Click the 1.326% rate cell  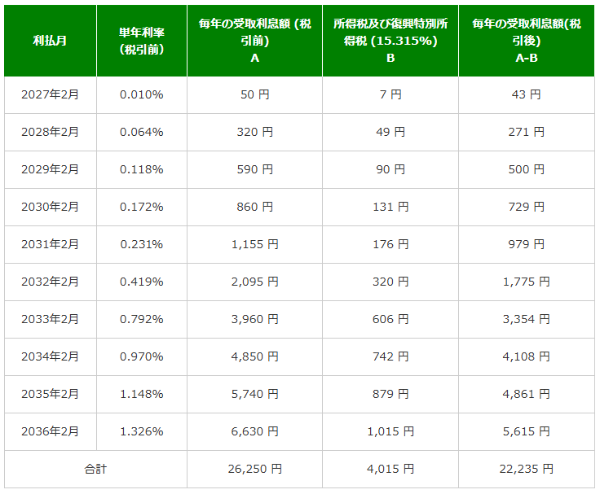[x=141, y=431]
